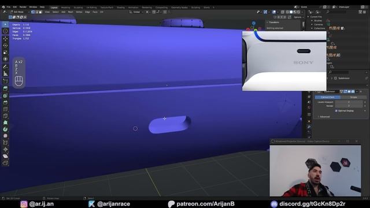The width and height of the screenshot is (370, 208).
Task: Toggle Subdivision modifier viewport display
Action: click(349, 91)
